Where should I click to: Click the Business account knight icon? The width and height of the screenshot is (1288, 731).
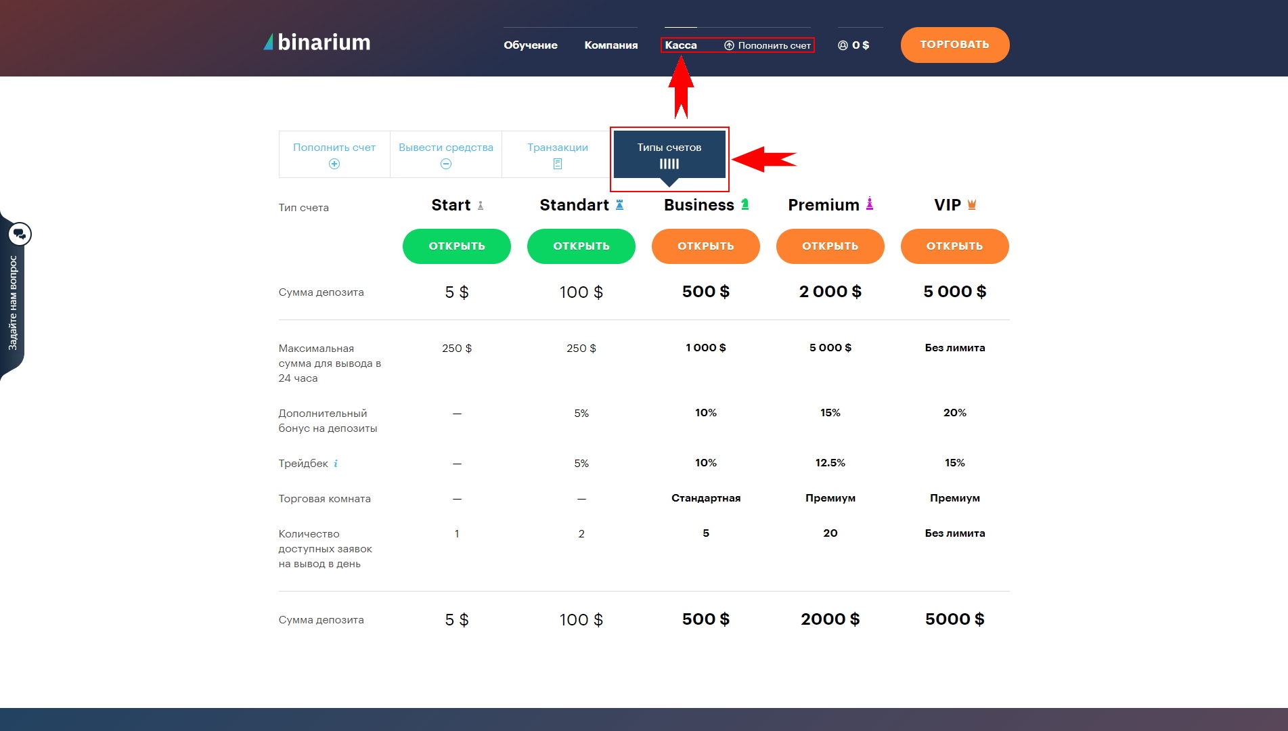pos(745,204)
